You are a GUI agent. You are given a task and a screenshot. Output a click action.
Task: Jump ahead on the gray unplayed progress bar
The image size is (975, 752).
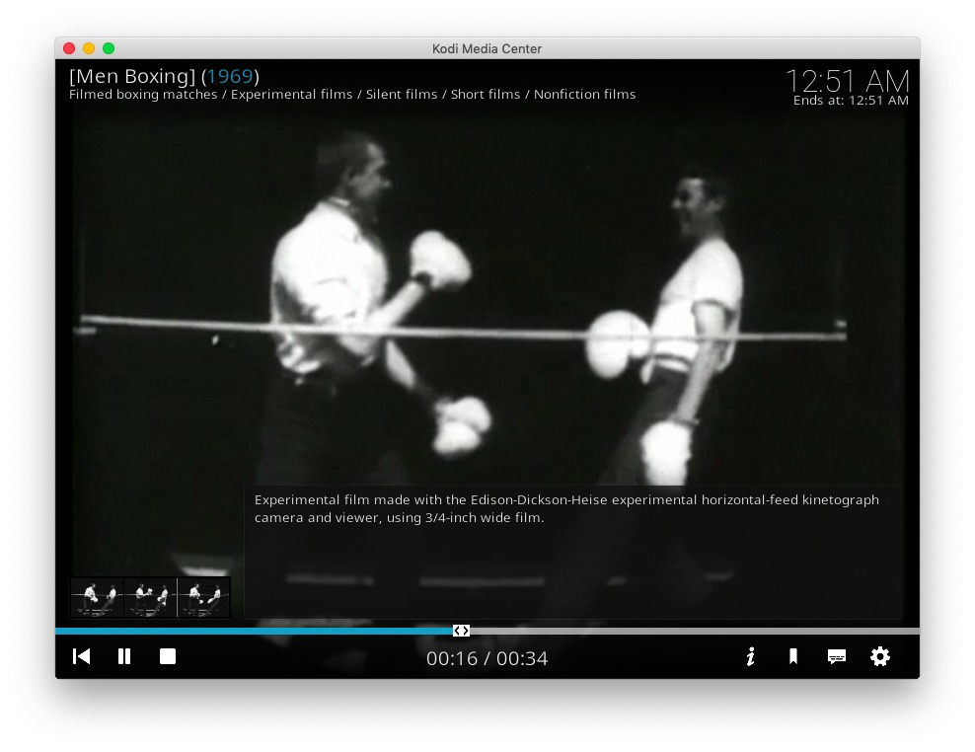(x=691, y=631)
